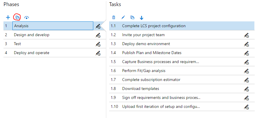Click the pencil edit task icon
Screen dimensions: 257x118
(x=123, y=18)
